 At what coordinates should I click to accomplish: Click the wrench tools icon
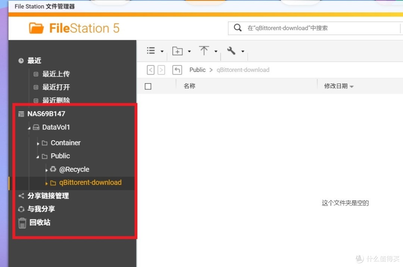tap(231, 51)
